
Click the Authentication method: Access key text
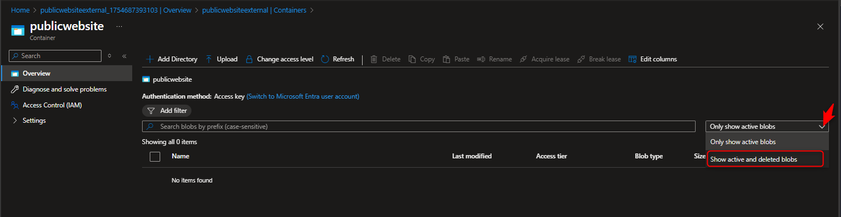pos(193,96)
